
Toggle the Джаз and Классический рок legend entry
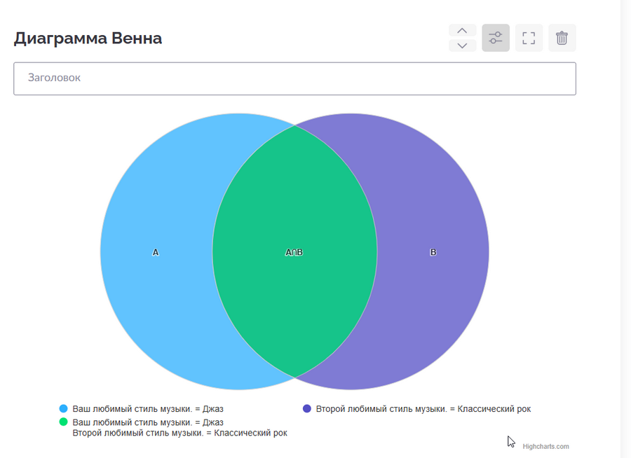tap(179, 428)
